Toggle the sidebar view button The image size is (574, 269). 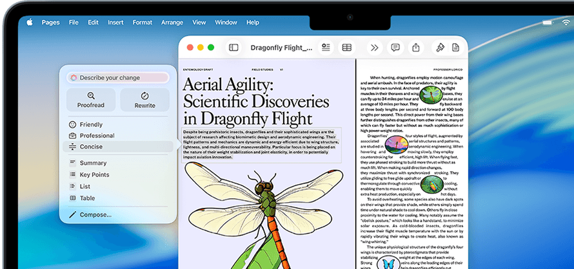point(233,48)
